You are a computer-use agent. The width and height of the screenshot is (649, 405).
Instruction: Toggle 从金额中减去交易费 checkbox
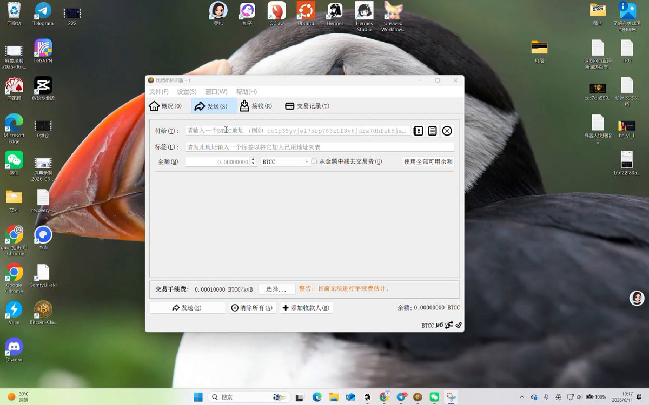click(x=314, y=161)
